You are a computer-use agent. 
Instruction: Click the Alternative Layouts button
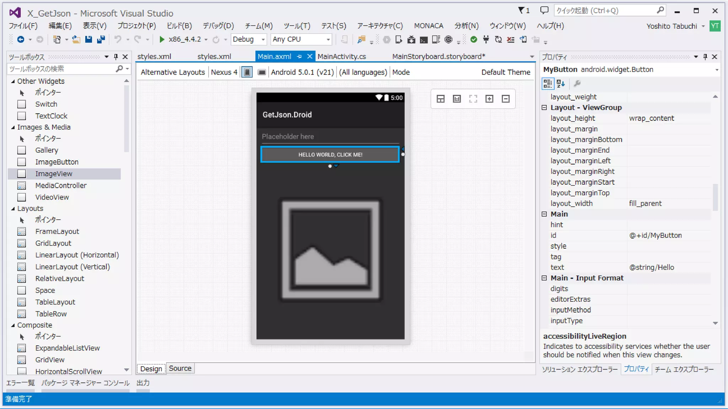(173, 72)
